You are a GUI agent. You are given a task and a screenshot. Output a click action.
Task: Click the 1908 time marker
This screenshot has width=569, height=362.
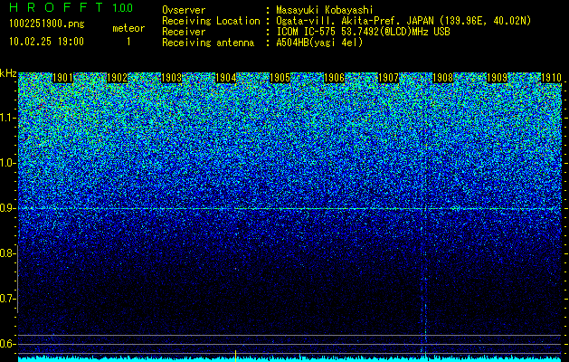coord(442,78)
